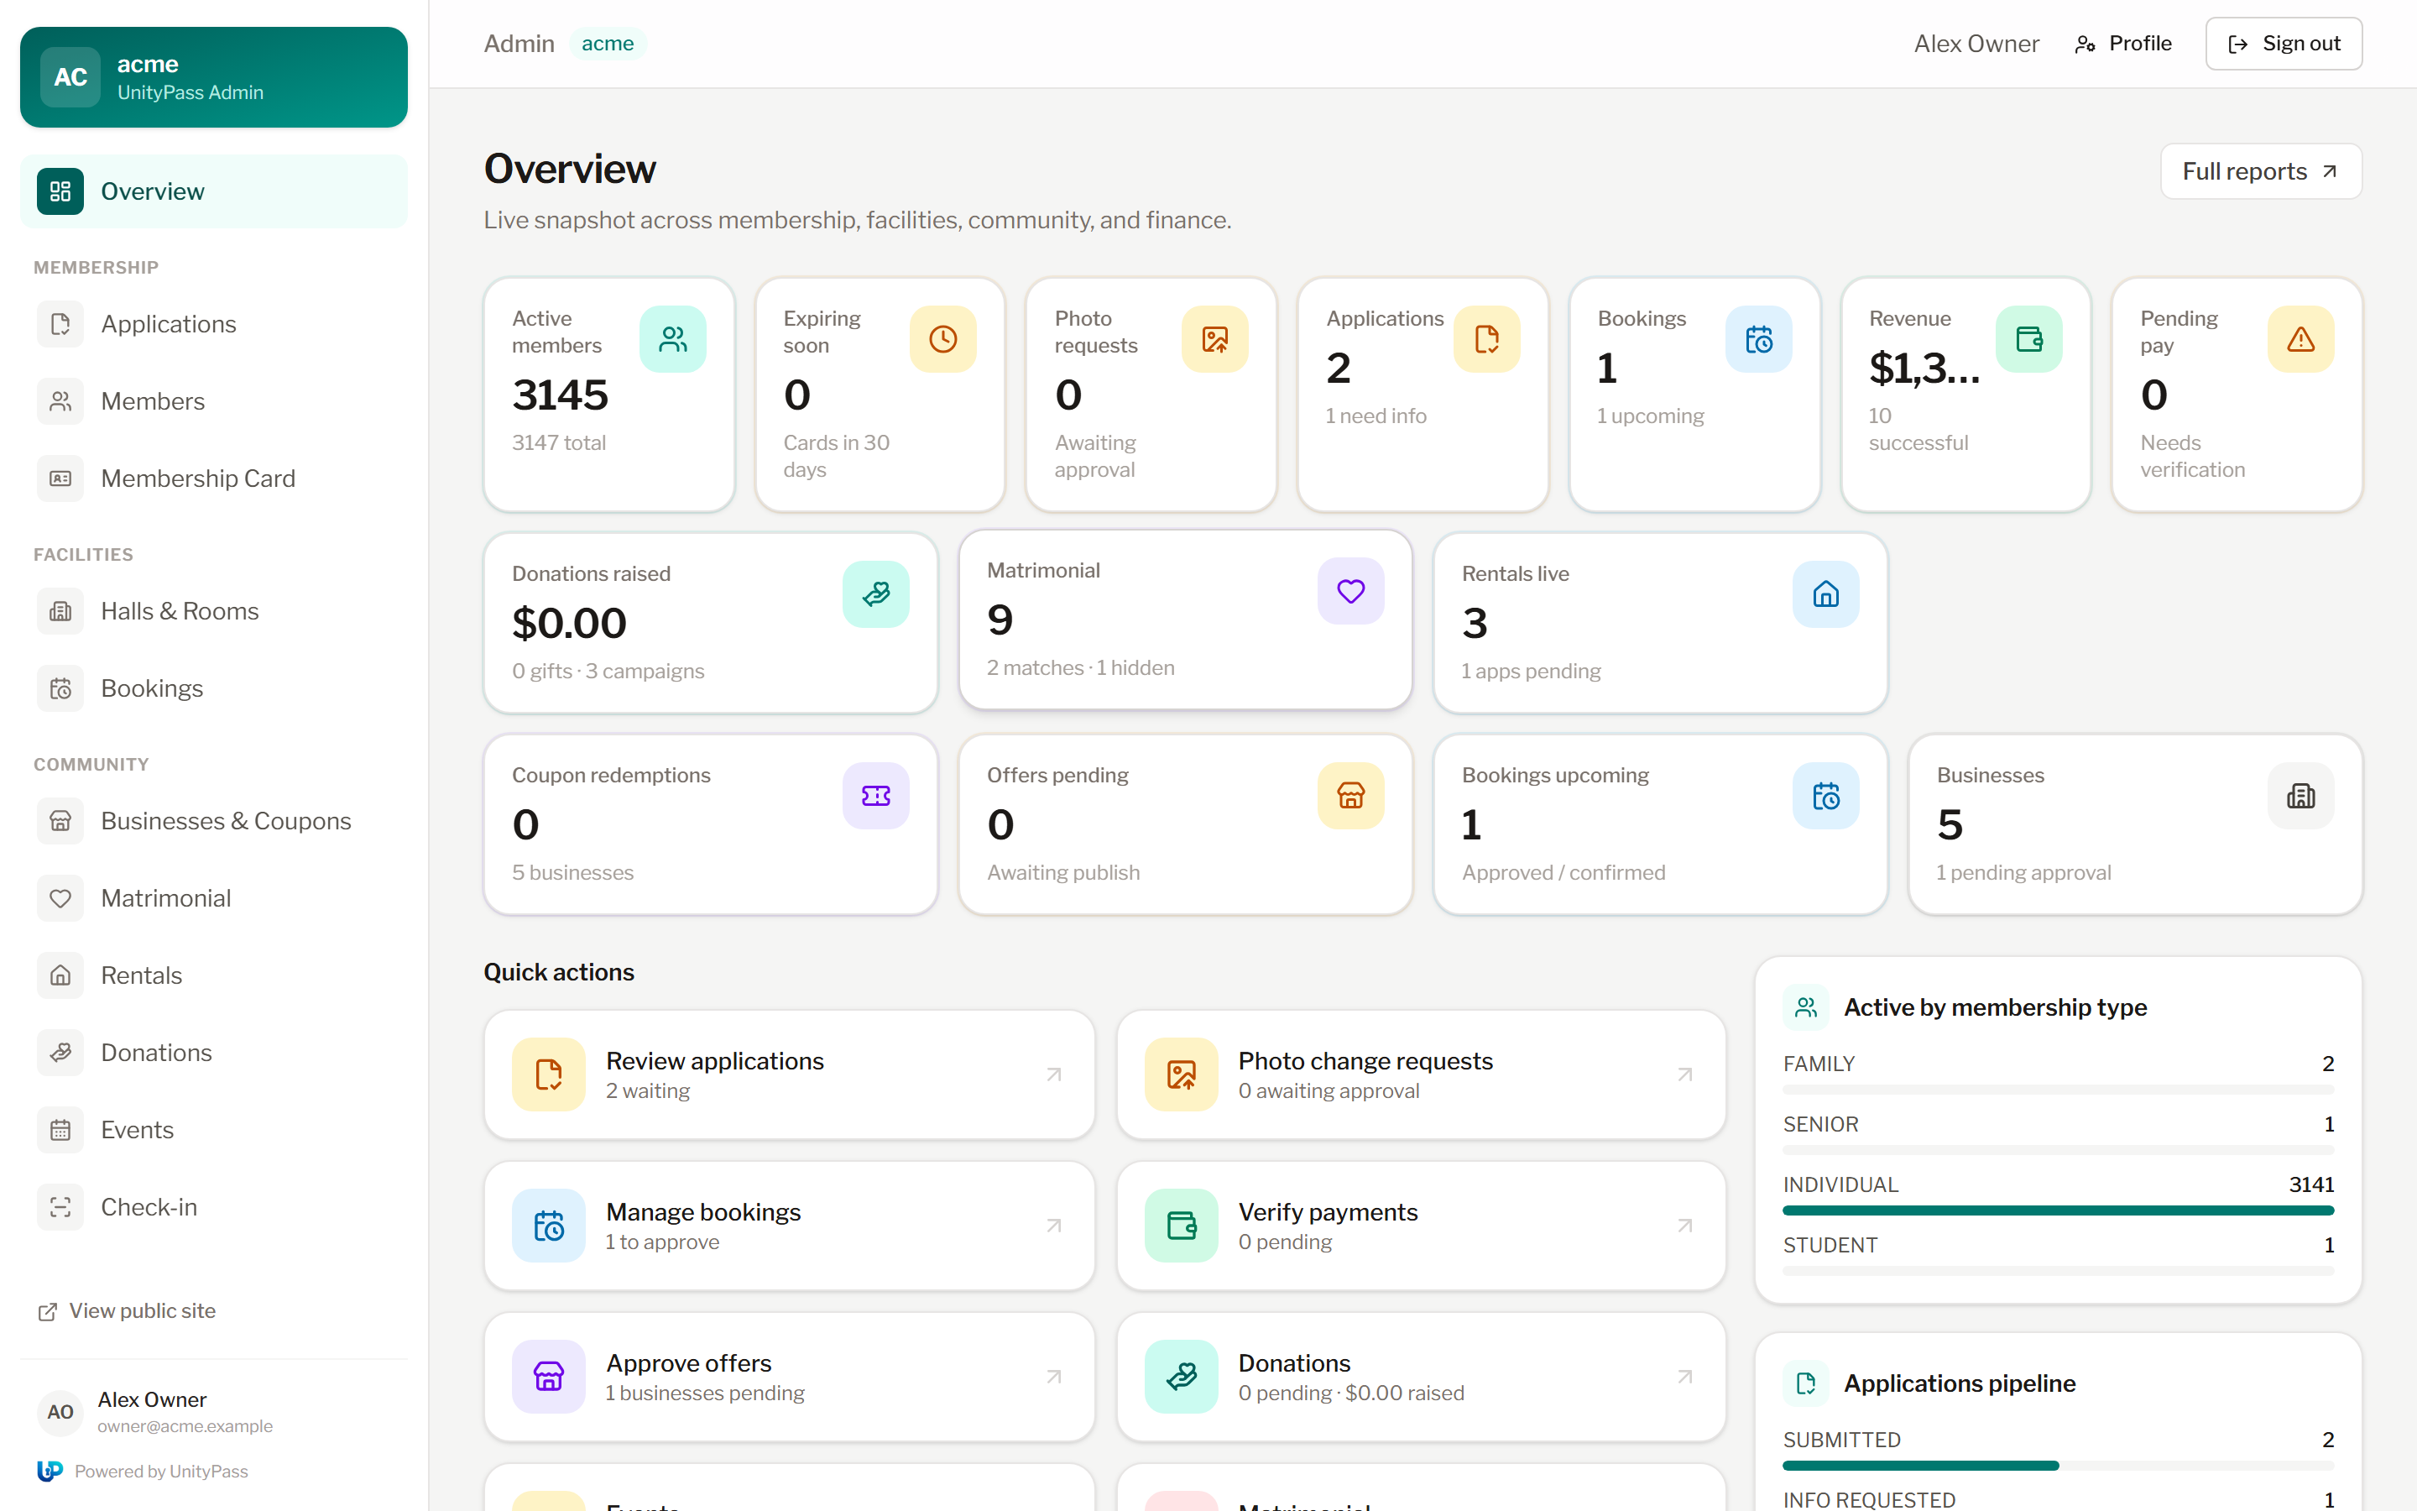Image resolution: width=2417 pixels, height=1511 pixels.
Task: Open Businesses & Coupons in sidebar
Action: click(214, 820)
